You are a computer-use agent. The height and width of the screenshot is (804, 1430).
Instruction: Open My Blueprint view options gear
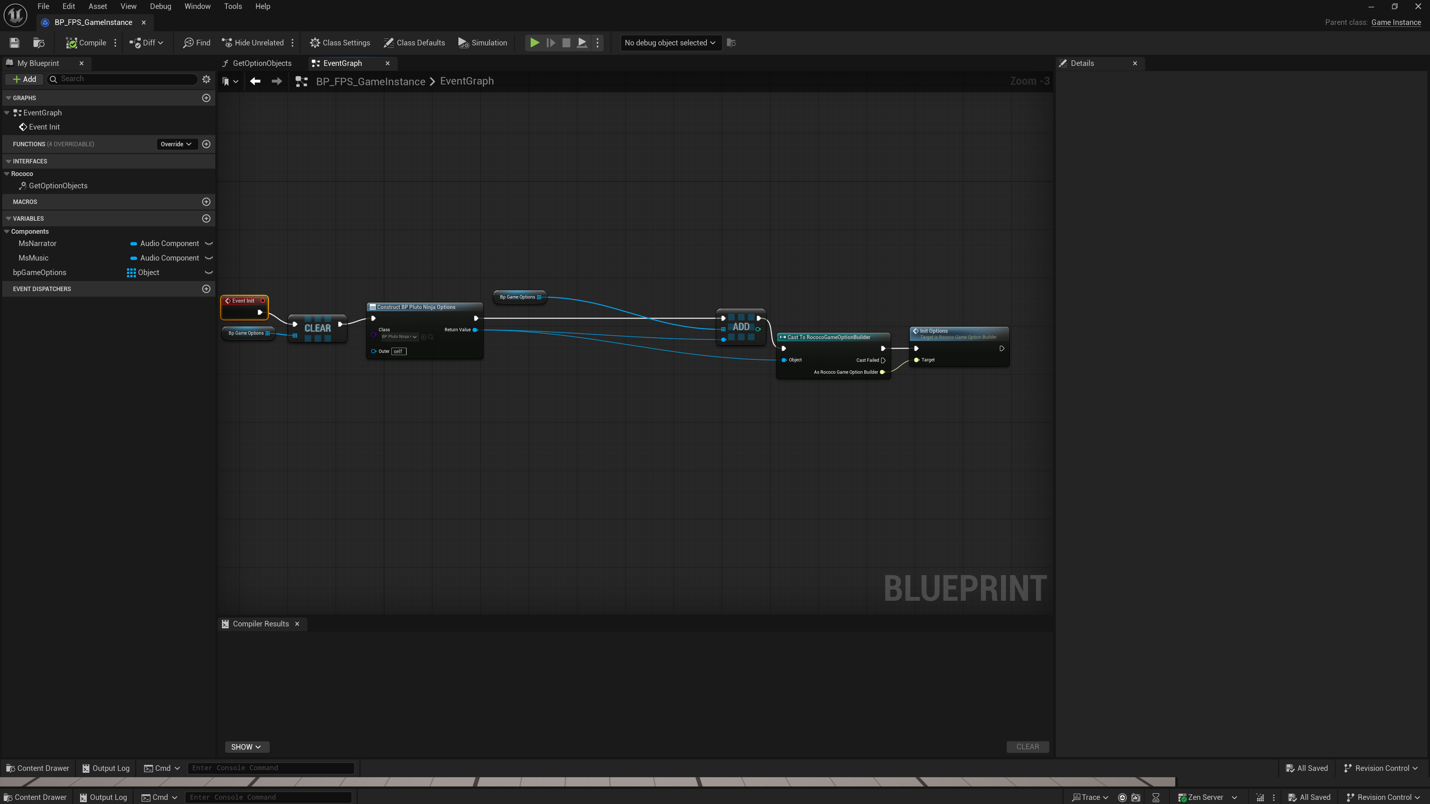(x=207, y=79)
